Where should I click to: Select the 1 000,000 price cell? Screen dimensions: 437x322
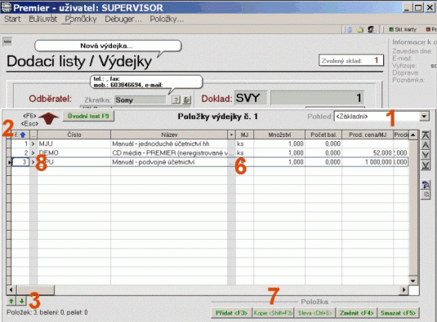pos(368,162)
